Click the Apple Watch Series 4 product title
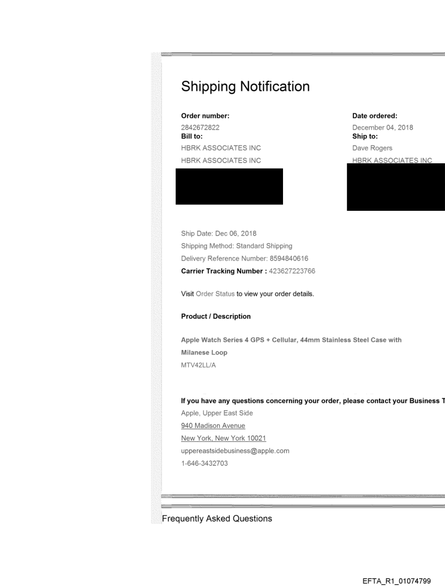Image resolution: width=445 pixels, height=586 pixels. pyautogui.click(x=291, y=340)
